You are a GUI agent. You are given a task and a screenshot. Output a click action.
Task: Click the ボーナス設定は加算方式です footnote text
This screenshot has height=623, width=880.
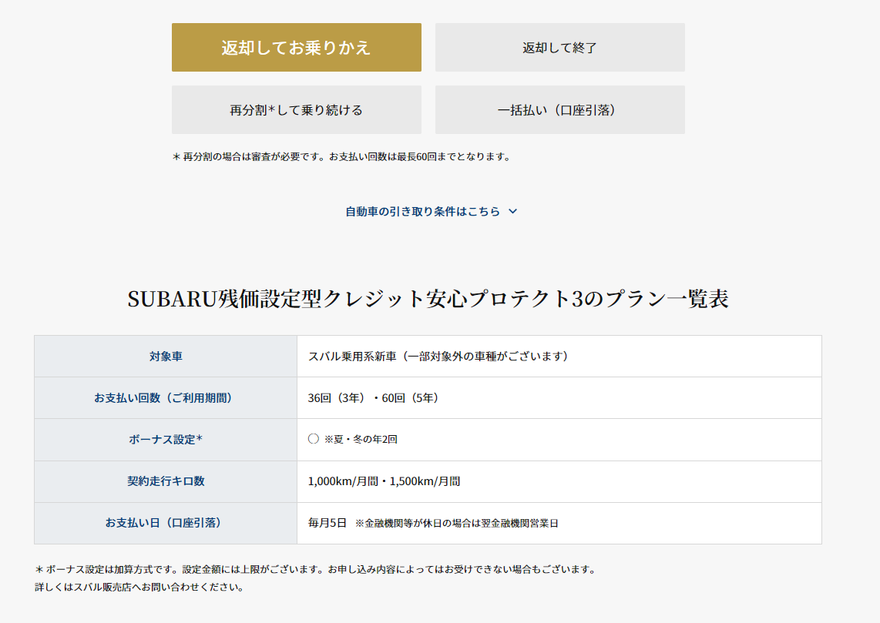tap(316, 570)
